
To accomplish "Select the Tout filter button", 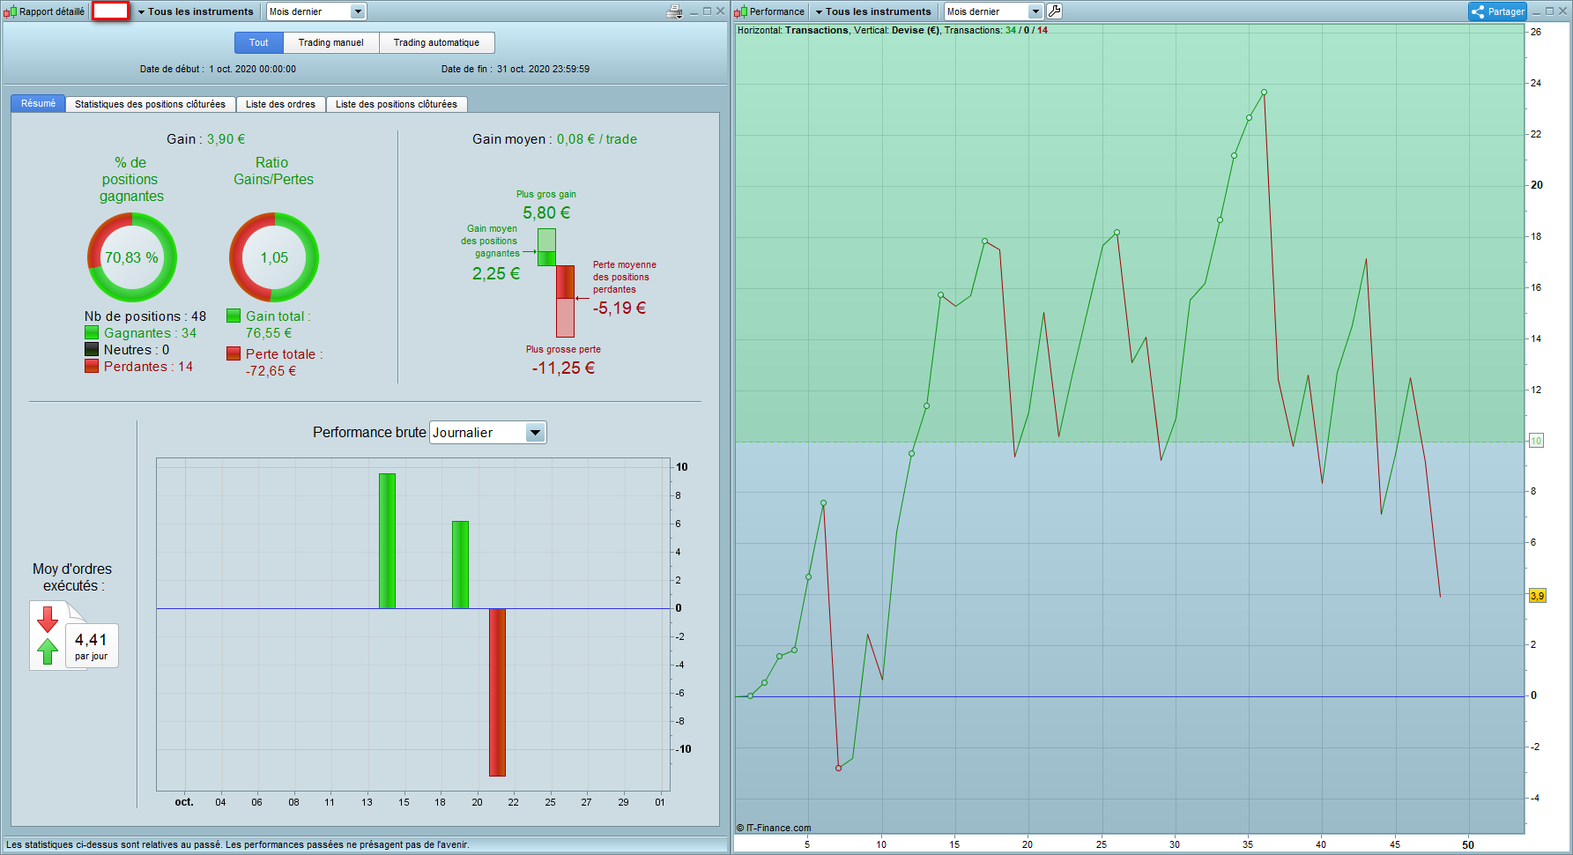I will pyautogui.click(x=258, y=42).
